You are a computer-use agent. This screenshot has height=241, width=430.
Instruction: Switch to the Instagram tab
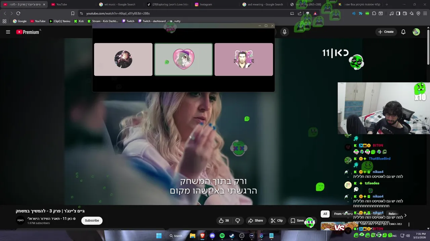pyautogui.click(x=215, y=4)
